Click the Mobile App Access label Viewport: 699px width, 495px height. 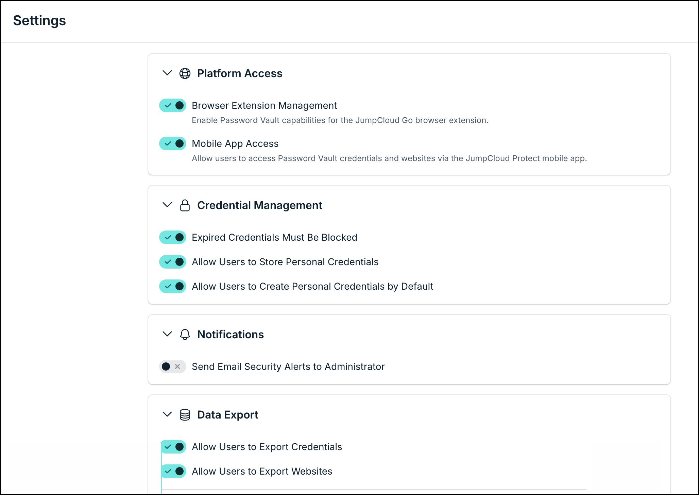[235, 143]
